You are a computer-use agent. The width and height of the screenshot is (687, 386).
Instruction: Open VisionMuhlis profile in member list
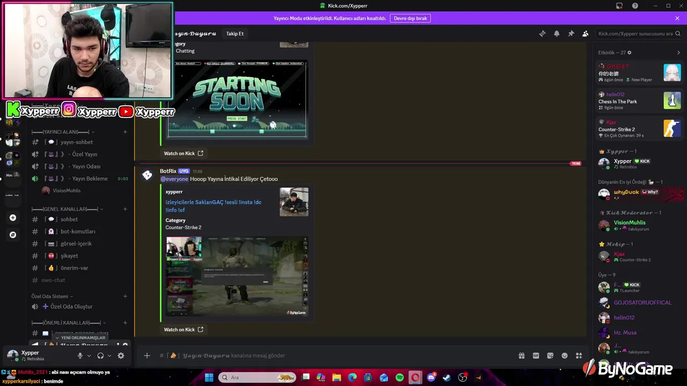[639, 225]
